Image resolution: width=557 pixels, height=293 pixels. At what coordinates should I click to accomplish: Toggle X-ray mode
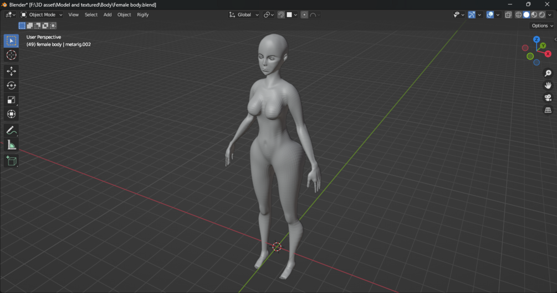[x=508, y=14]
